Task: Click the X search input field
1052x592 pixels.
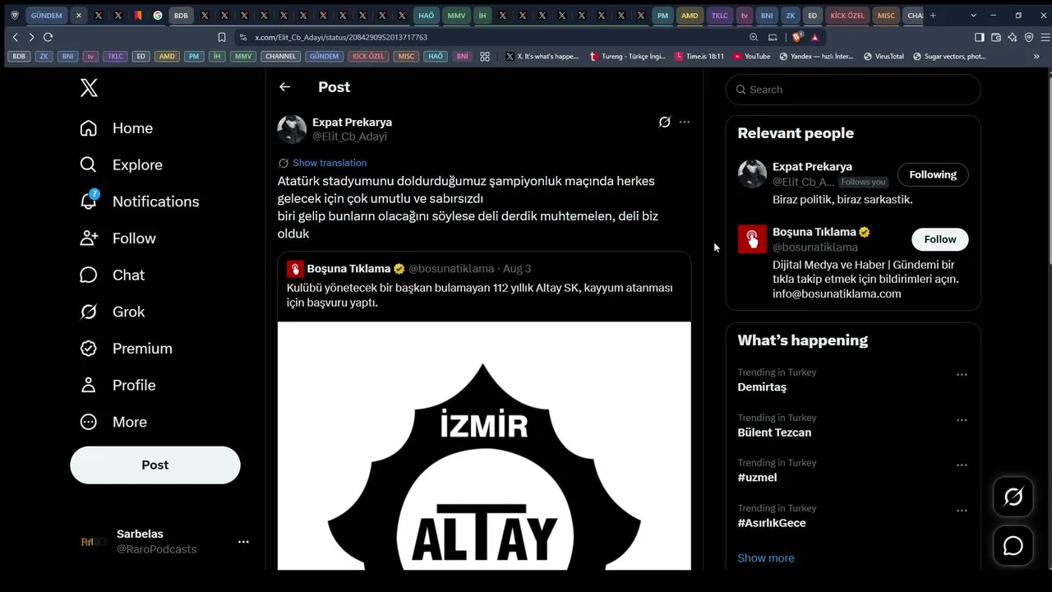Action: (853, 90)
